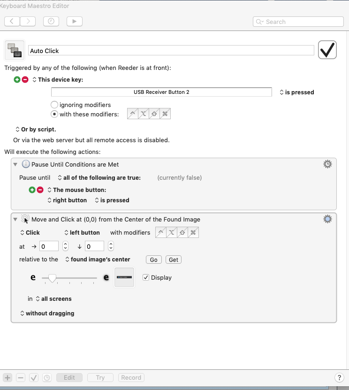Click the Record button

131,377
